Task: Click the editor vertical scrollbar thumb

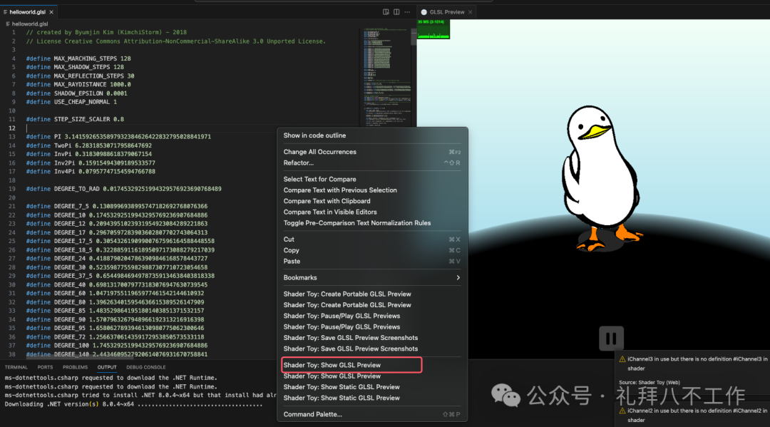Action: (414, 36)
